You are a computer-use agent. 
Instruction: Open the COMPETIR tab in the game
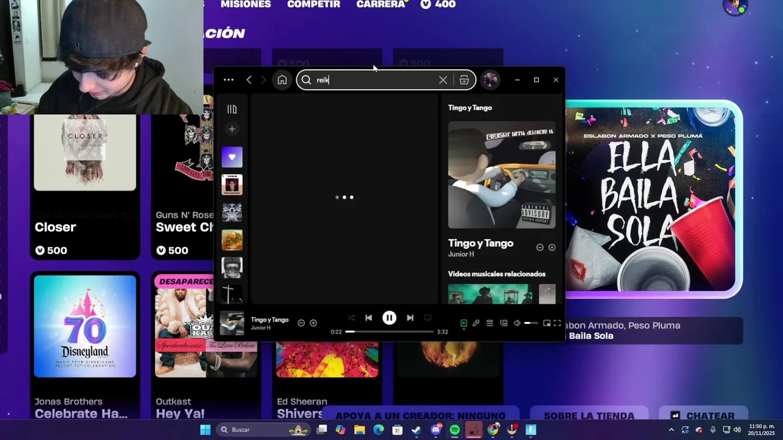[x=314, y=4]
